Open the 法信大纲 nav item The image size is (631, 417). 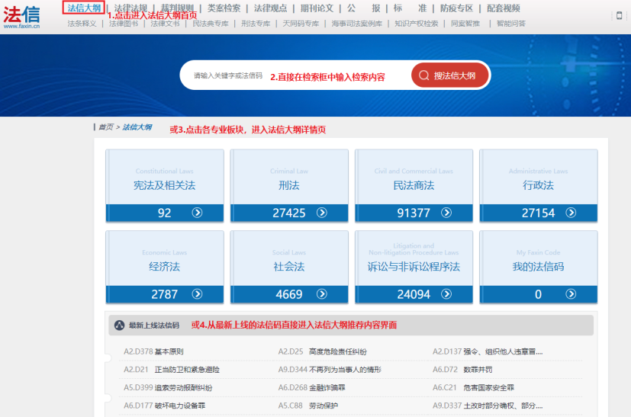[84, 8]
